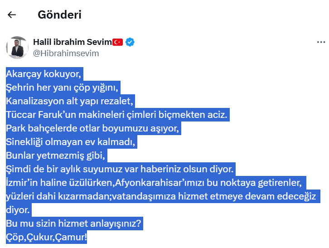Viewport: 329px width, 248px height.
Task: Click the line 'Akarçay kokuyor,'
Action: (x=44, y=74)
